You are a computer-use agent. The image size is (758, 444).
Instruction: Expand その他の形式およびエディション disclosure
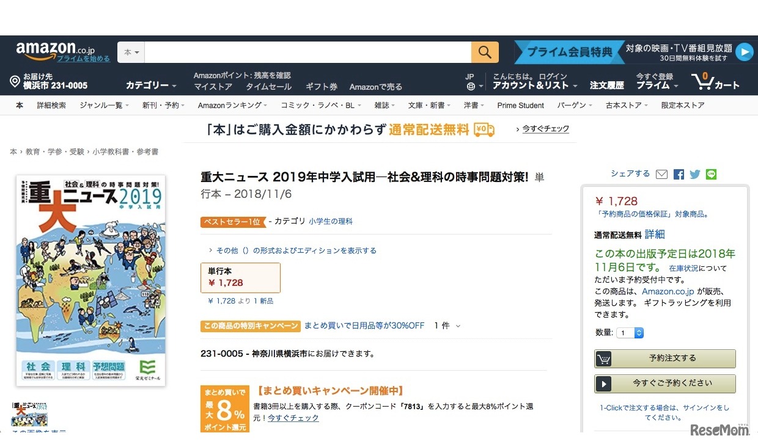(292, 250)
